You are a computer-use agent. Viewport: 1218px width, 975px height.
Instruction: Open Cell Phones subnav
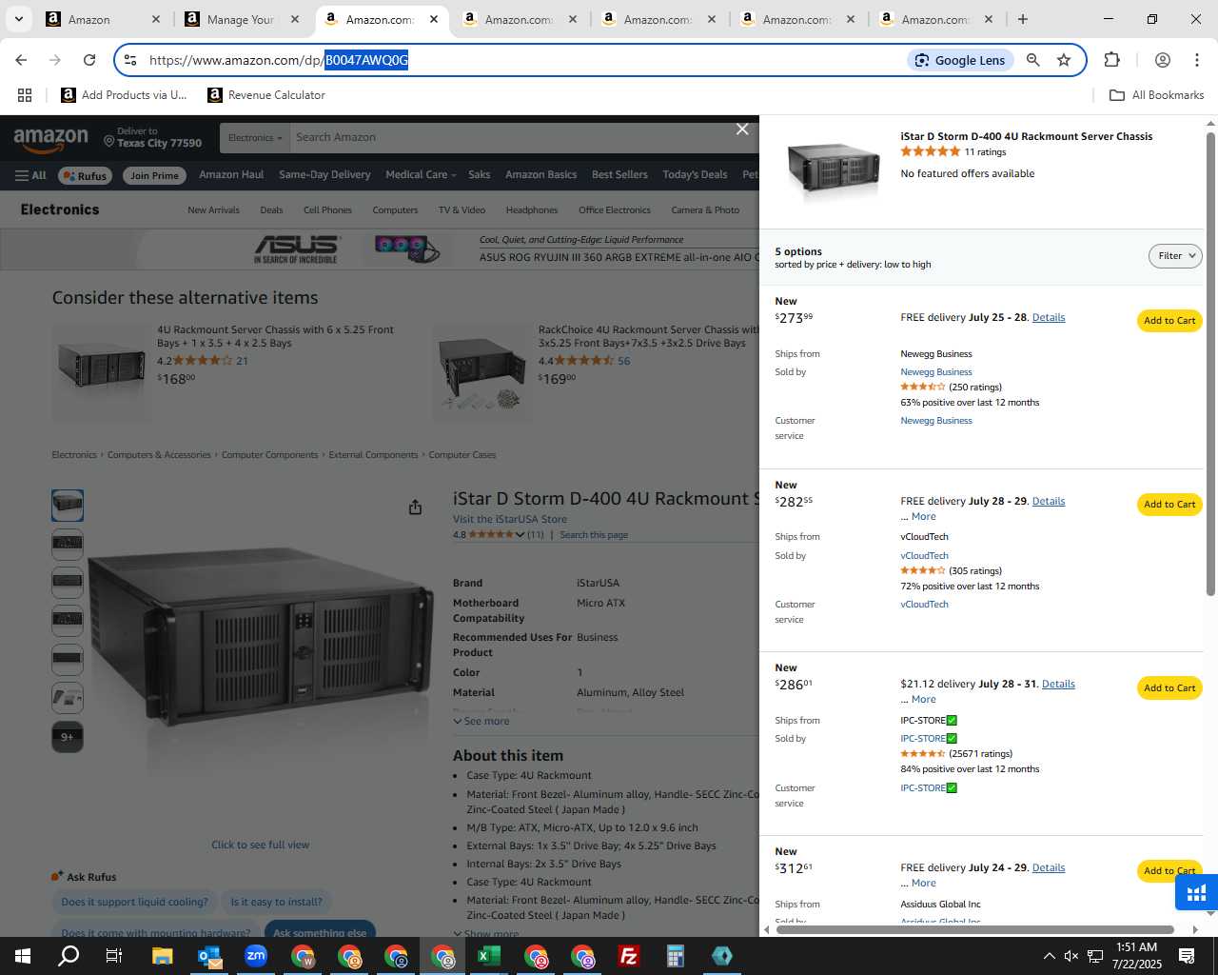pyautogui.click(x=327, y=210)
